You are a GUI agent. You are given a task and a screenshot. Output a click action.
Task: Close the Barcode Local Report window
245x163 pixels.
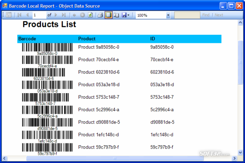pyautogui.click(x=239, y=6)
